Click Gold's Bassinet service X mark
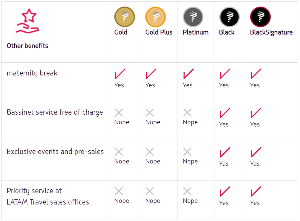Viewport: 300px width, 221px height. (119, 113)
